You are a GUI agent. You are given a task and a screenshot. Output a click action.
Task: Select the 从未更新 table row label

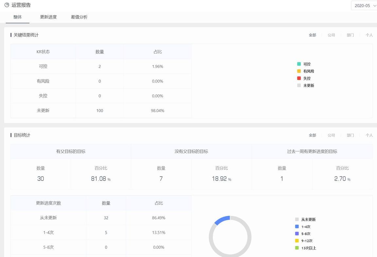click(48, 218)
